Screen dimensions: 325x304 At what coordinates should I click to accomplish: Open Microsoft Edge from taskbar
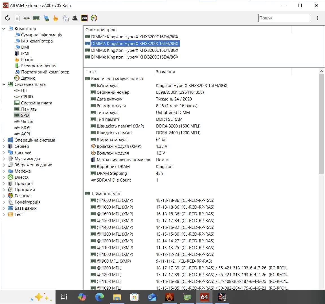[x=100, y=297]
